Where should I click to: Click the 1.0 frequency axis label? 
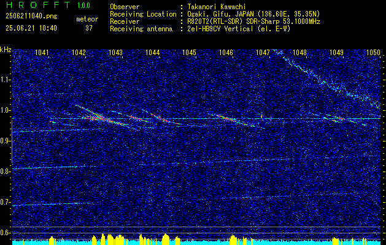click(x=6, y=110)
